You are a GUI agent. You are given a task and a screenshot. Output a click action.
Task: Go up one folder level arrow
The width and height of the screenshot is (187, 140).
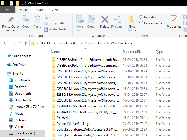pyautogui.click(x=26, y=43)
